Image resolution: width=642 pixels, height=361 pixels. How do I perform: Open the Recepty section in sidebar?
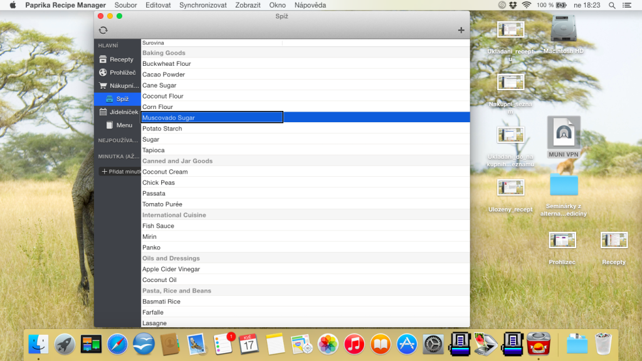pyautogui.click(x=117, y=60)
